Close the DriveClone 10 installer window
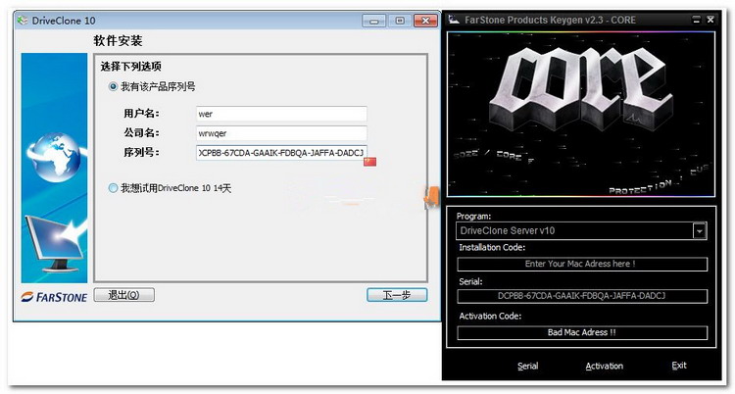 pos(425,21)
